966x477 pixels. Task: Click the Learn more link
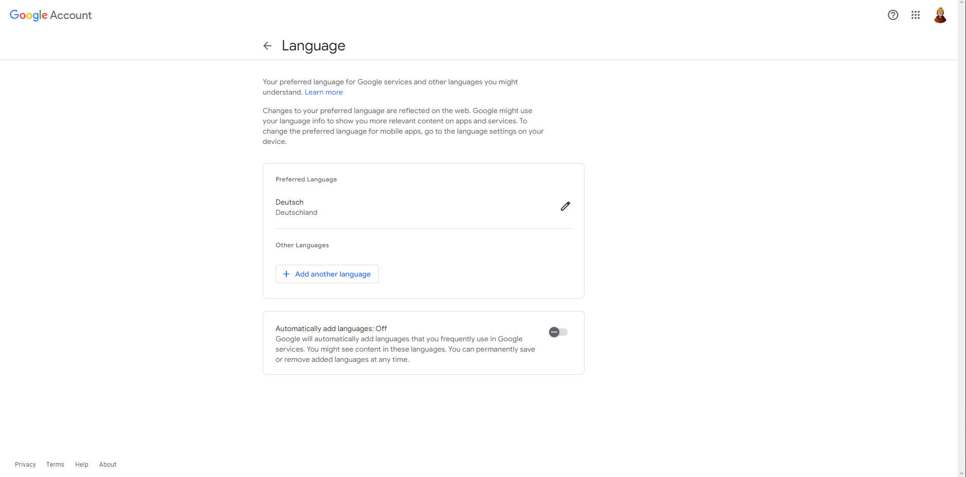pyautogui.click(x=323, y=92)
